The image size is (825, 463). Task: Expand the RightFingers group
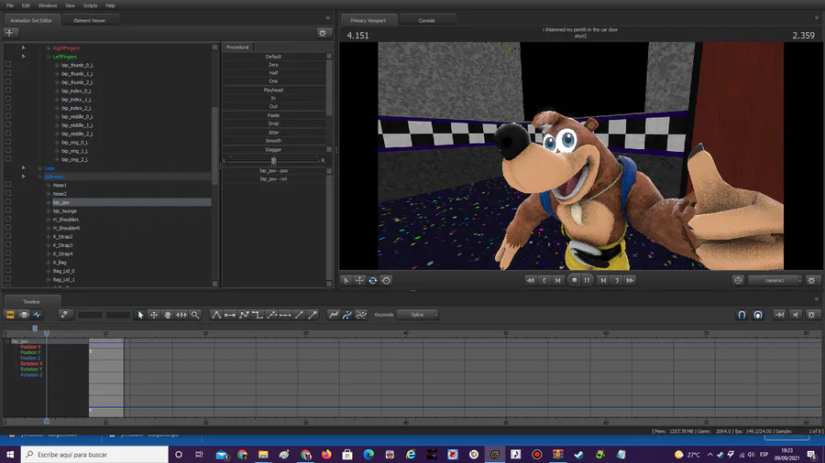pyautogui.click(x=49, y=48)
